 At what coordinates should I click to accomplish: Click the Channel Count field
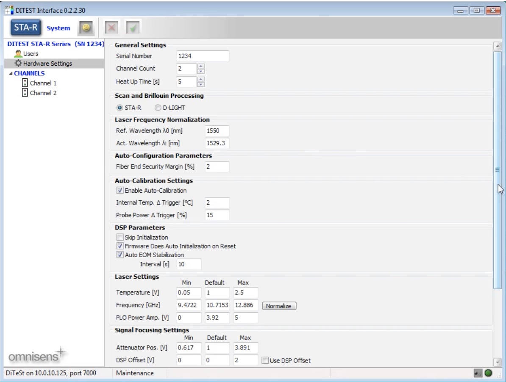[186, 68]
